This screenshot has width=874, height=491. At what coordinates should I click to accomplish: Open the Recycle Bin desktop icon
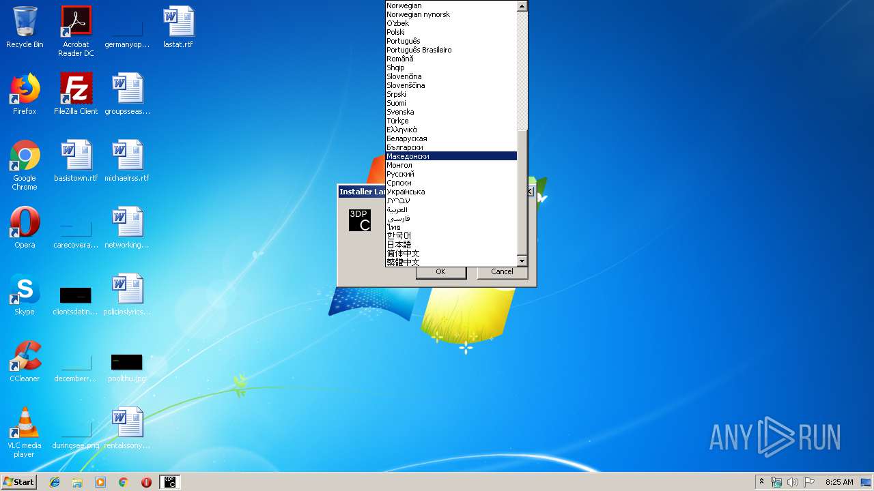tap(25, 27)
